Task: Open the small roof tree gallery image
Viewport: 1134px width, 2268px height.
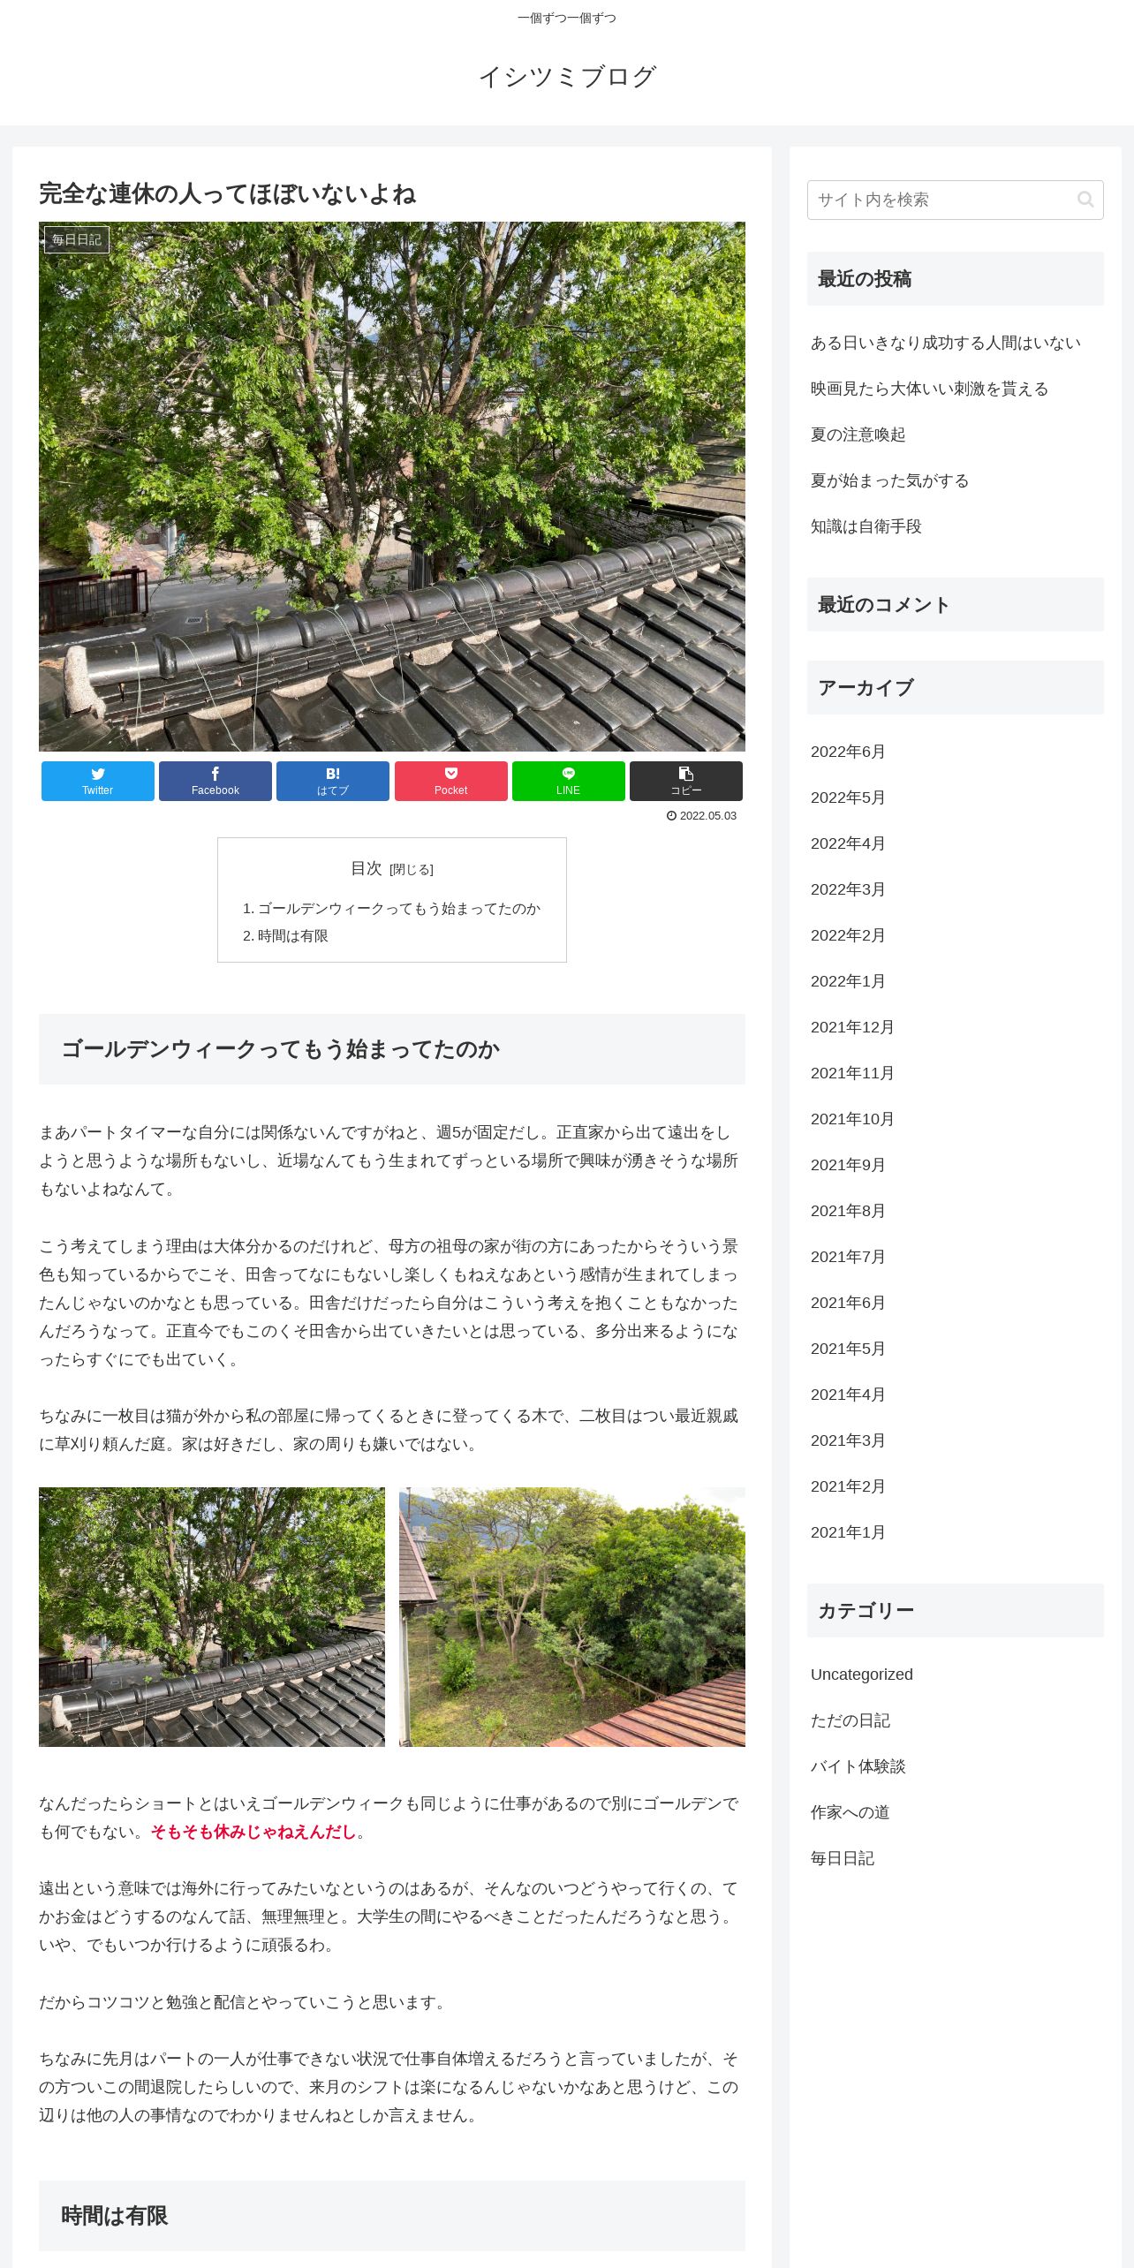Action: click(212, 1617)
